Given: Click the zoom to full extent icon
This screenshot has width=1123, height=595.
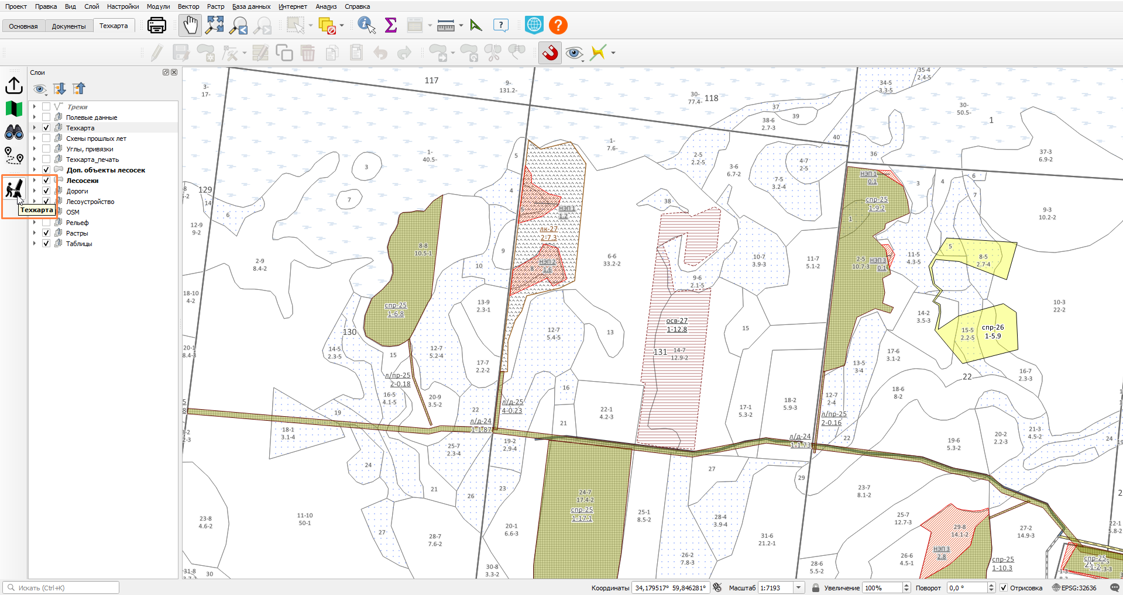Looking at the screenshot, I should pyautogui.click(x=215, y=25).
